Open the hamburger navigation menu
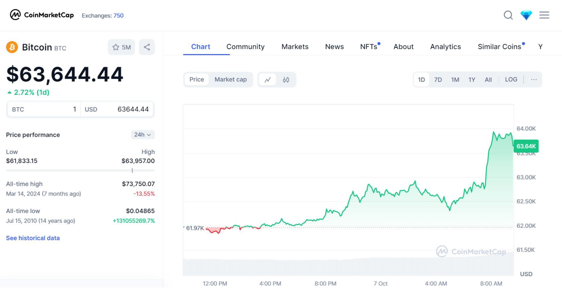Image resolution: width=562 pixels, height=294 pixels. click(544, 15)
